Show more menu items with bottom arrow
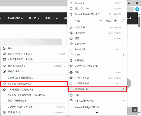 (97, 113)
